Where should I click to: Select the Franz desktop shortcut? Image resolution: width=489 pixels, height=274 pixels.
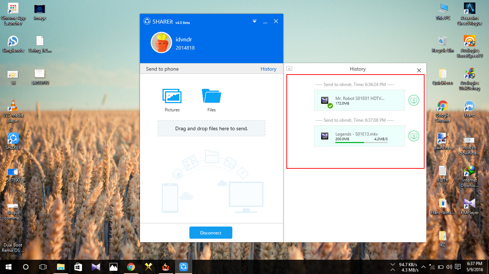pos(469,109)
